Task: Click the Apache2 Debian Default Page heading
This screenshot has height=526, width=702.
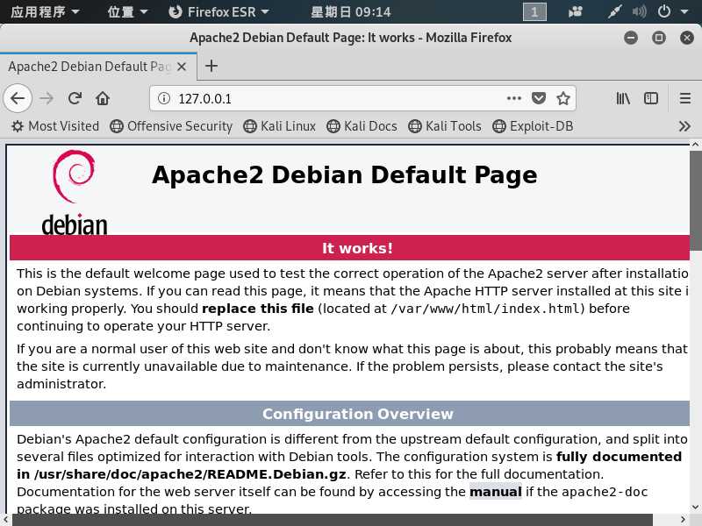Action: tap(344, 174)
